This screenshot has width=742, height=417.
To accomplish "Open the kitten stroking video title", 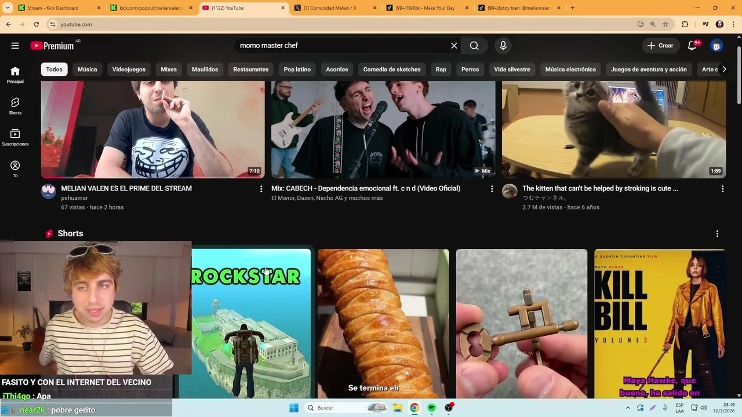I will [x=600, y=189].
